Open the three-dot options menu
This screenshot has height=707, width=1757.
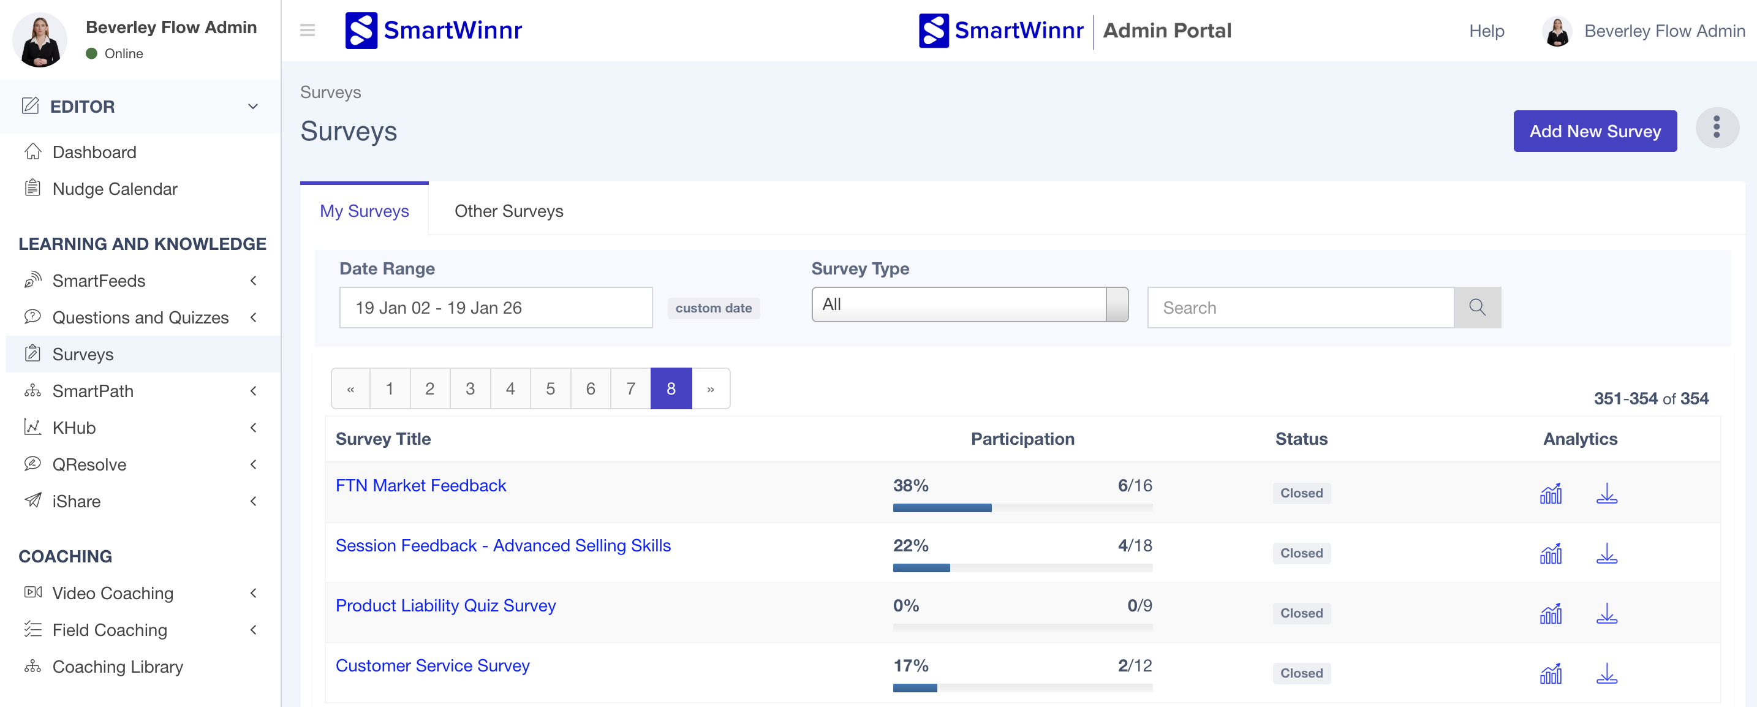[x=1716, y=127]
